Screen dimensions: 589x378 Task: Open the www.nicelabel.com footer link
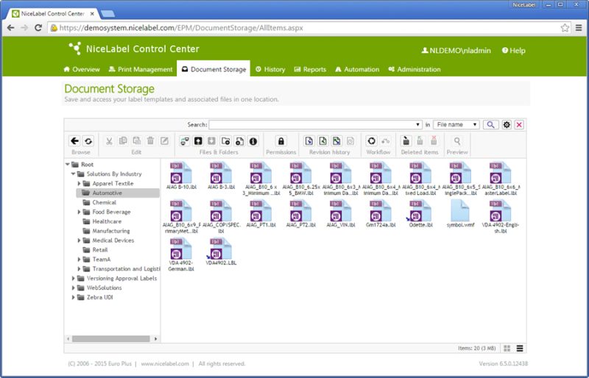[x=165, y=364]
